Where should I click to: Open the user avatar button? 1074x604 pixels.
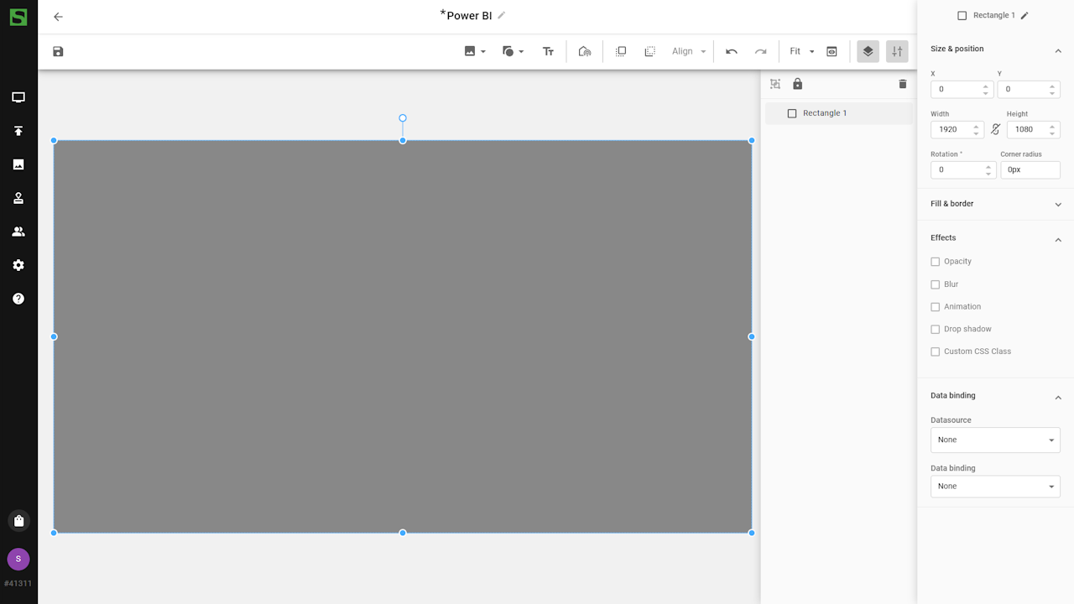pos(18,560)
